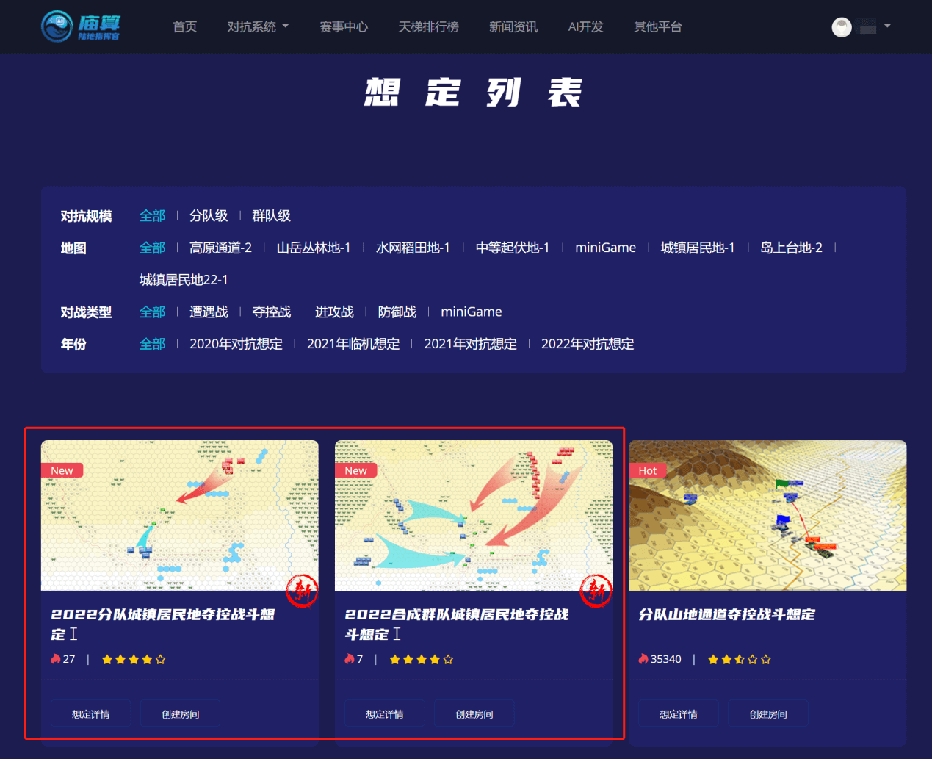Image resolution: width=932 pixels, height=759 pixels.
Task: Click the third star on 分队山地通道 card rating
Action: [x=740, y=659]
